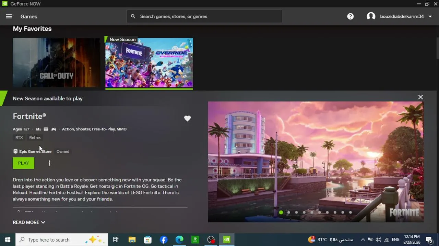
Task: Open the taskbar clock and date
Action: click(x=412, y=240)
